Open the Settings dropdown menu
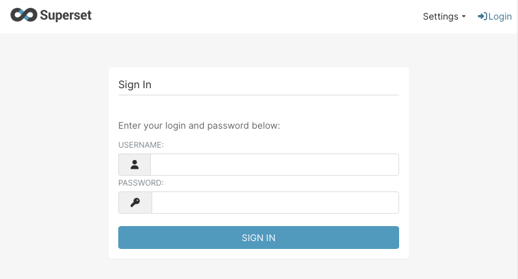This screenshot has width=518, height=279. point(444,16)
